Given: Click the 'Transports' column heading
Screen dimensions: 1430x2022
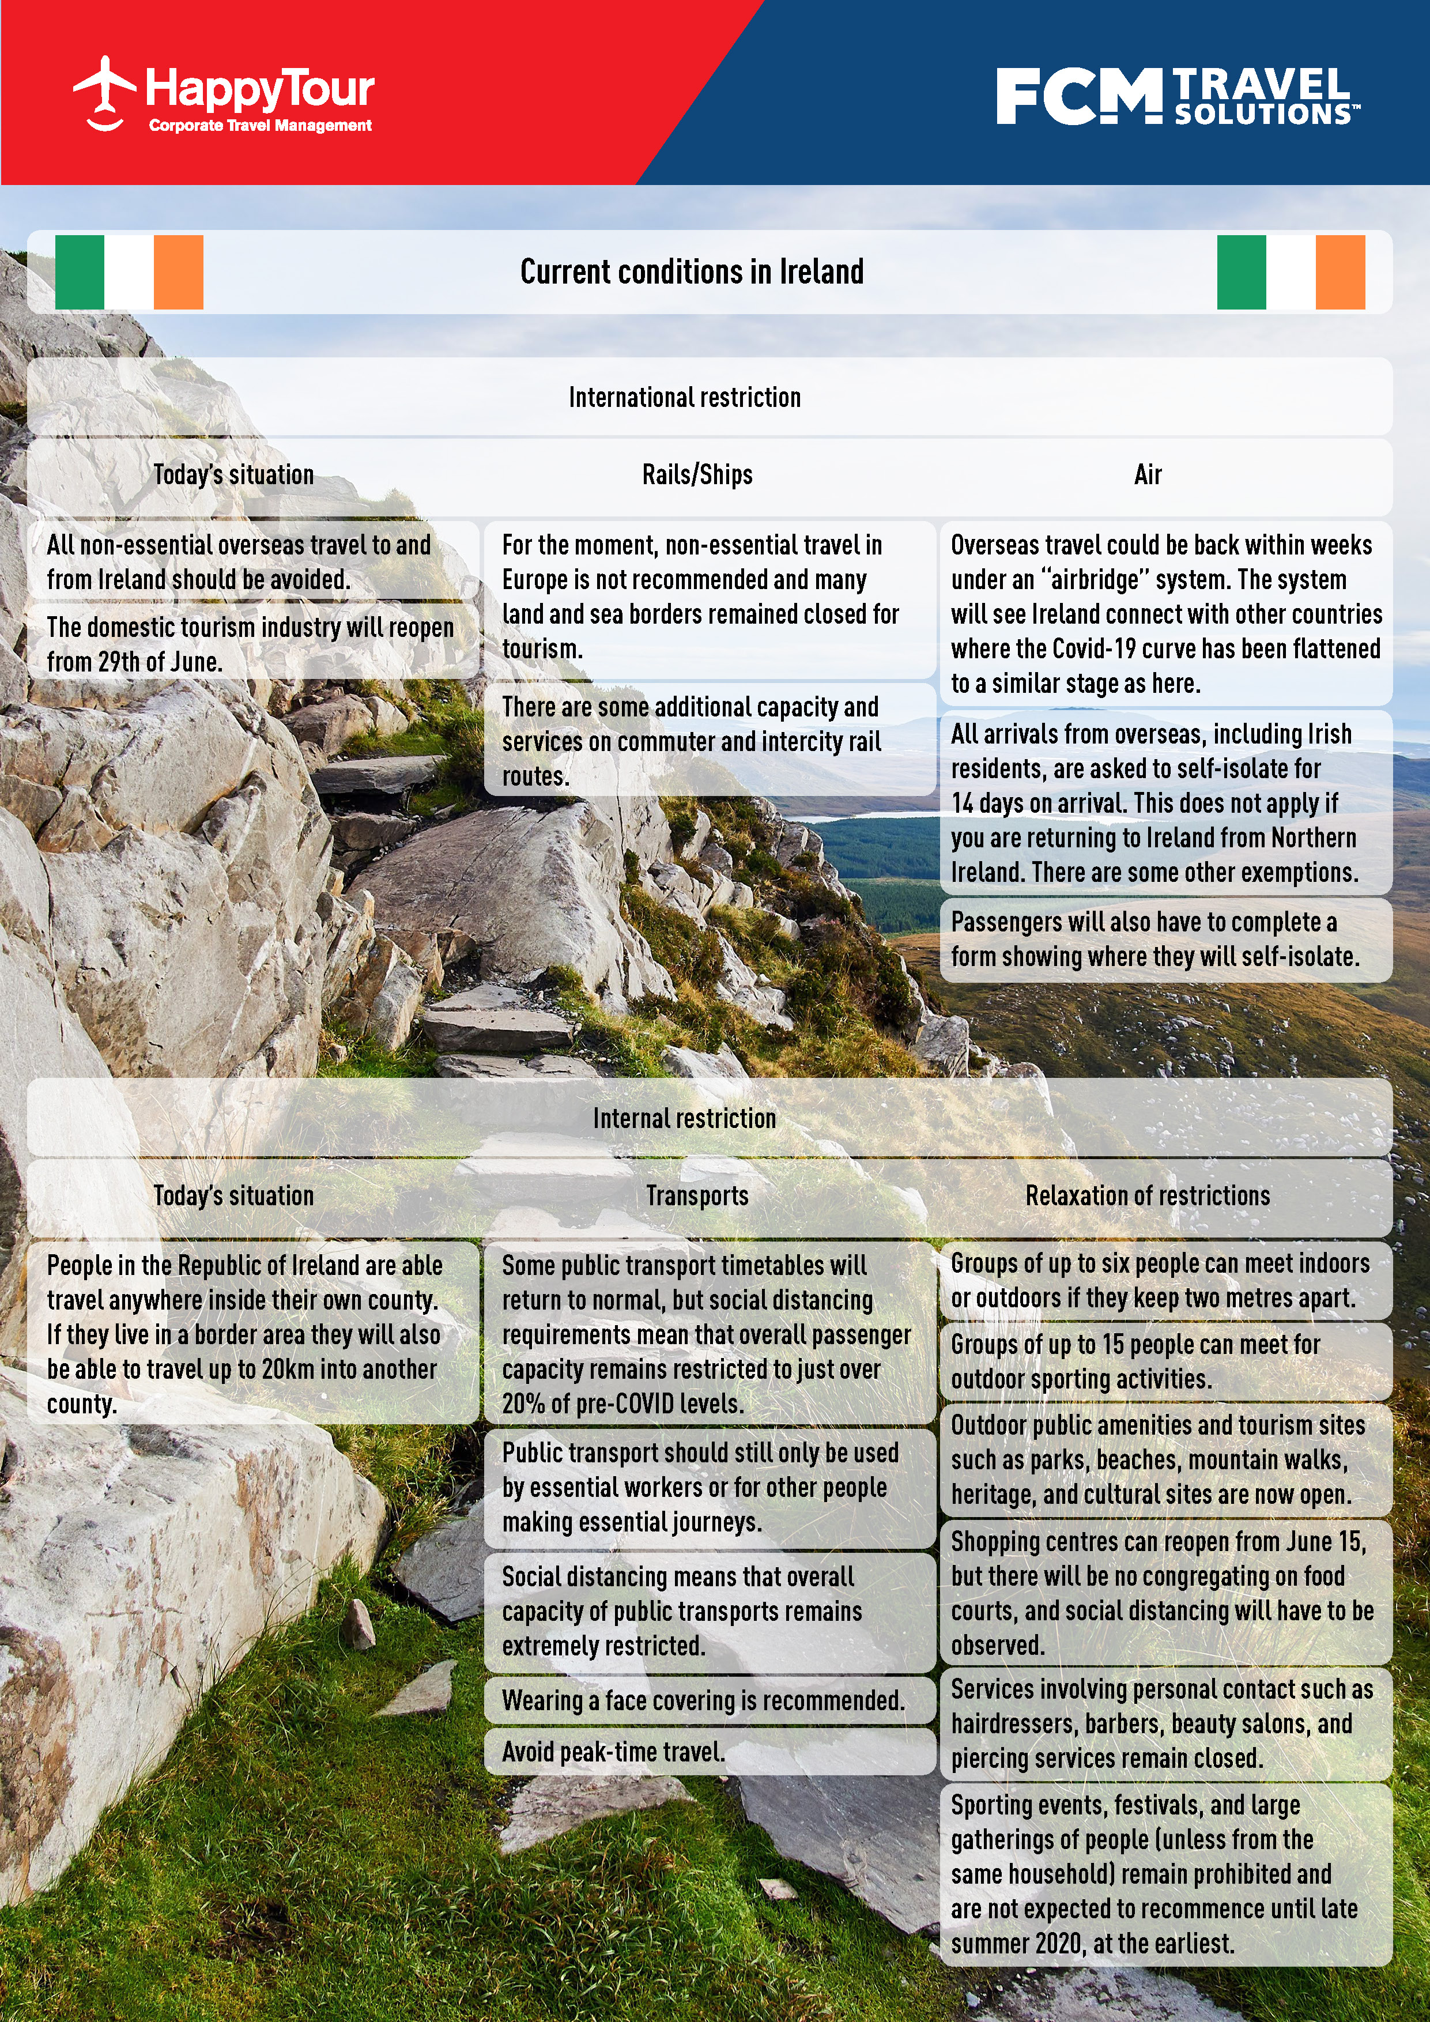Looking at the screenshot, I should tap(697, 1195).
